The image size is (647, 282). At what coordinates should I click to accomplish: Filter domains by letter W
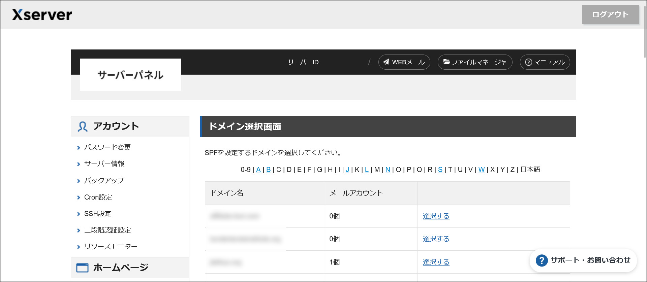(481, 170)
